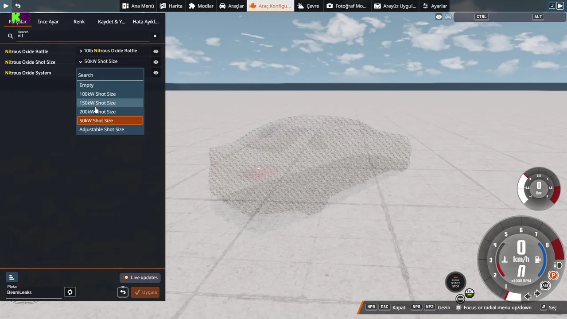Viewport: 567px width, 319px height.
Task: Click the J key hint icon
Action: (x=552, y=6)
